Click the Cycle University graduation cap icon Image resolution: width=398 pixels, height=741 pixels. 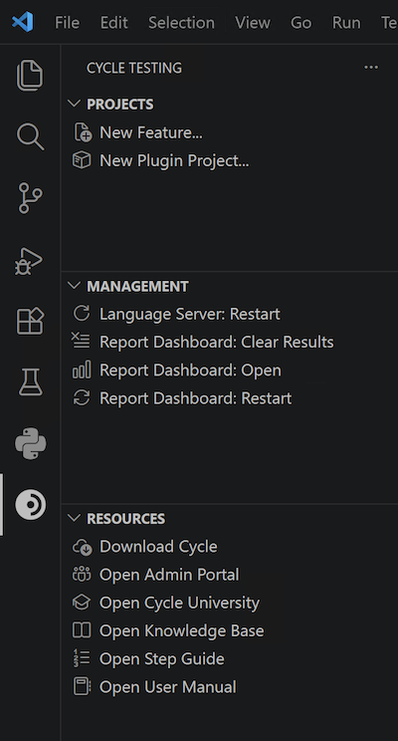[82, 602]
